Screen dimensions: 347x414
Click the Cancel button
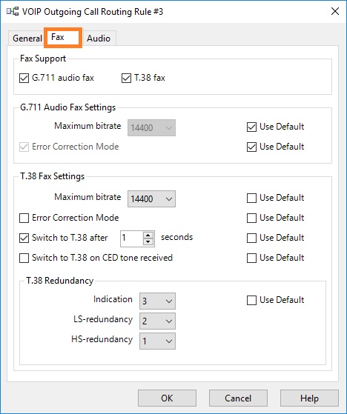[238, 398]
